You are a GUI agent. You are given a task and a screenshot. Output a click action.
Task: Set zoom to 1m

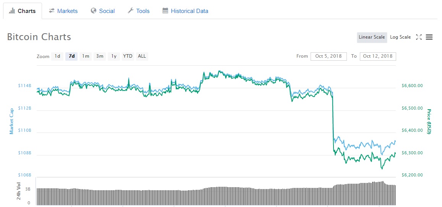(x=86, y=56)
